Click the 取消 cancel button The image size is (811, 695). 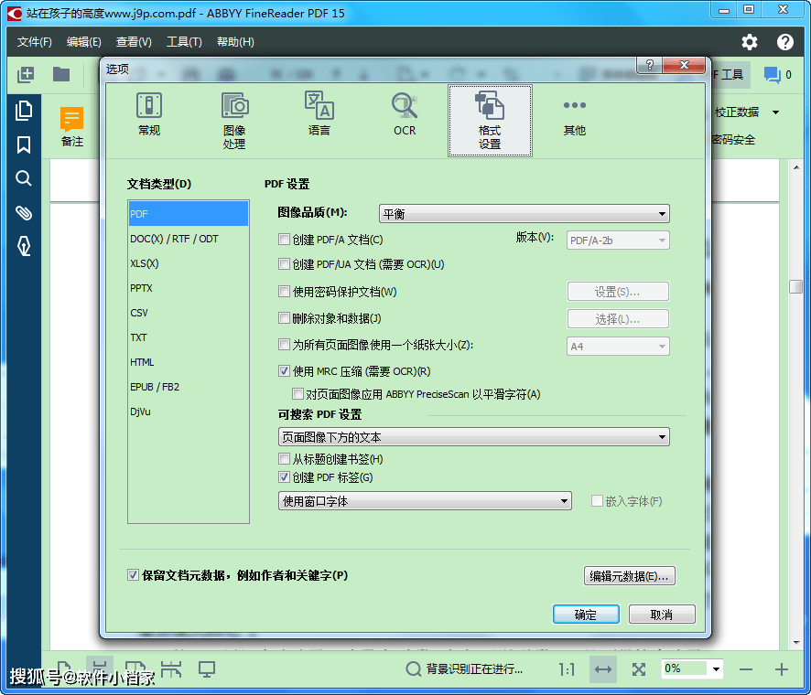point(662,615)
